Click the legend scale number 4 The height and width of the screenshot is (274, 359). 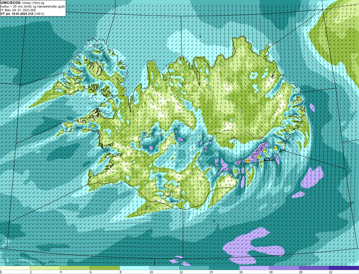click(x=61, y=272)
